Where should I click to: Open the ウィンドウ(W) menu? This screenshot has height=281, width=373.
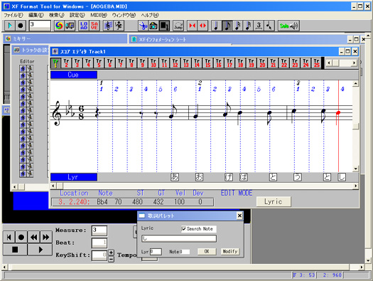point(124,15)
